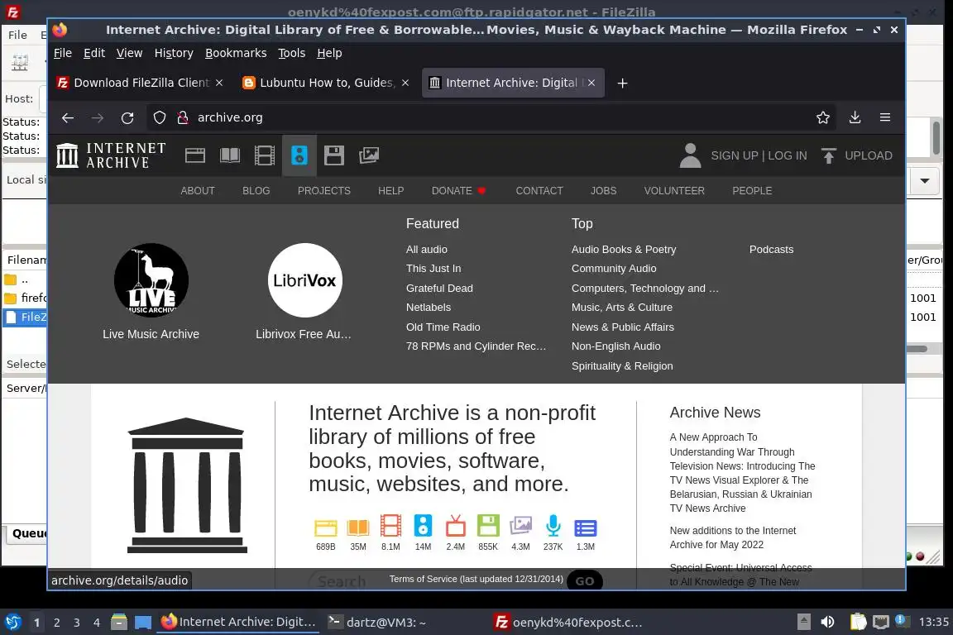Open the Web (Wayback) icon in the archive nav
Screen dimensions: 953x635
195,155
